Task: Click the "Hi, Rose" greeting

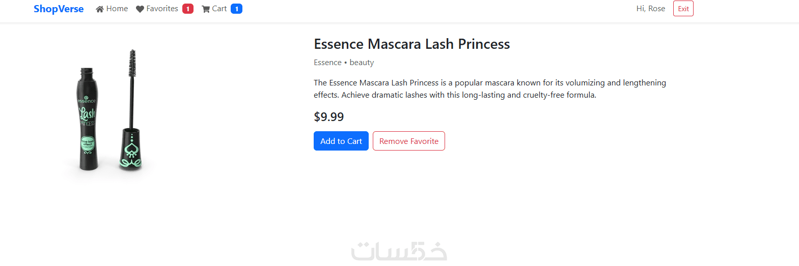Action: tap(650, 9)
